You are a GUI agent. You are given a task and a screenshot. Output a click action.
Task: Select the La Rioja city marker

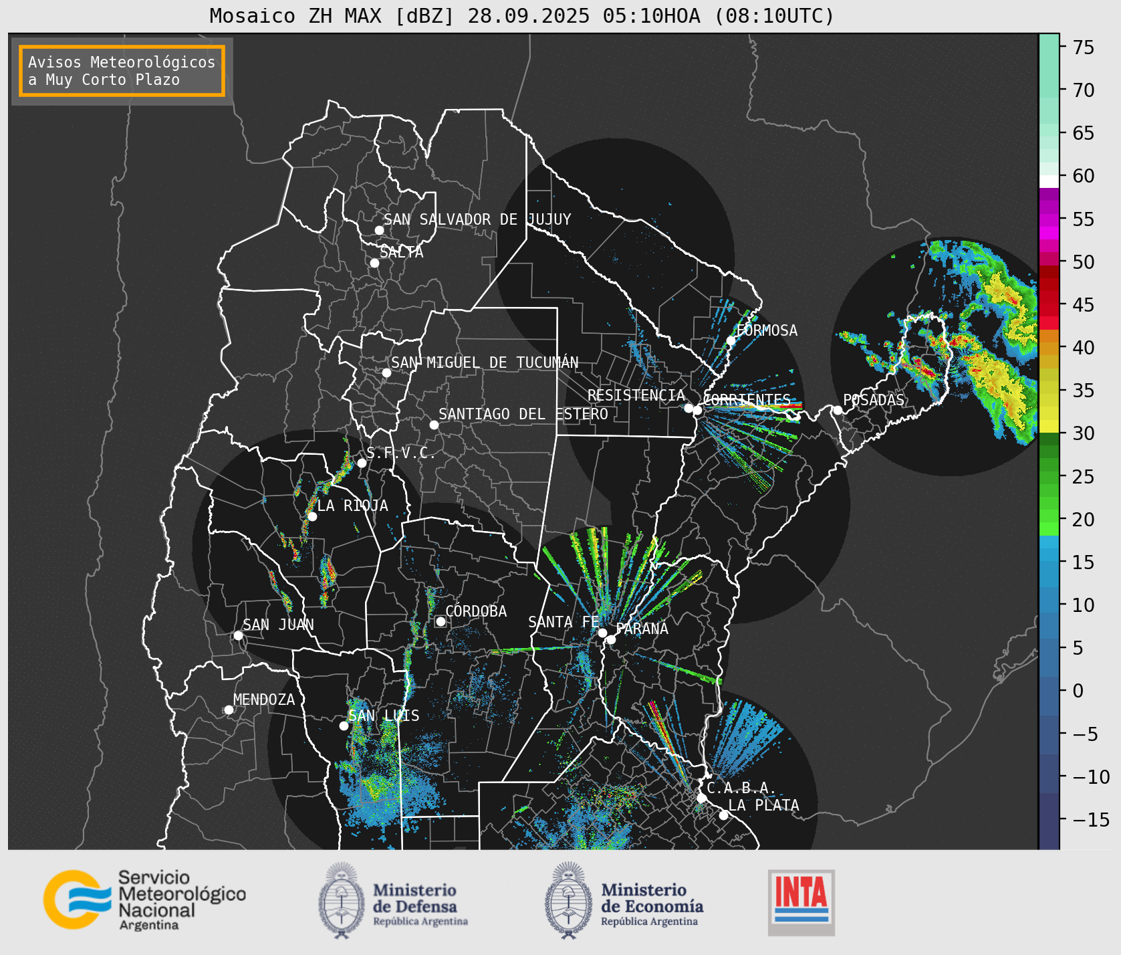pyautogui.click(x=312, y=516)
